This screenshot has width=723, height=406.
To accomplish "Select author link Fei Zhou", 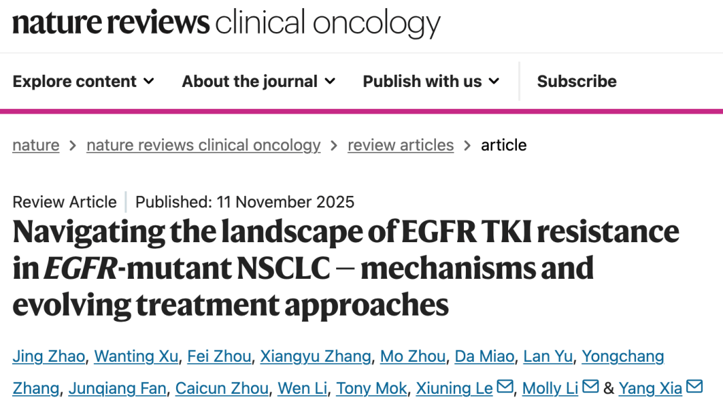I will point(219,357).
